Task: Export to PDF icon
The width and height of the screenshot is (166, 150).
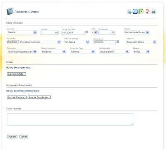Action: (x=147, y=11)
